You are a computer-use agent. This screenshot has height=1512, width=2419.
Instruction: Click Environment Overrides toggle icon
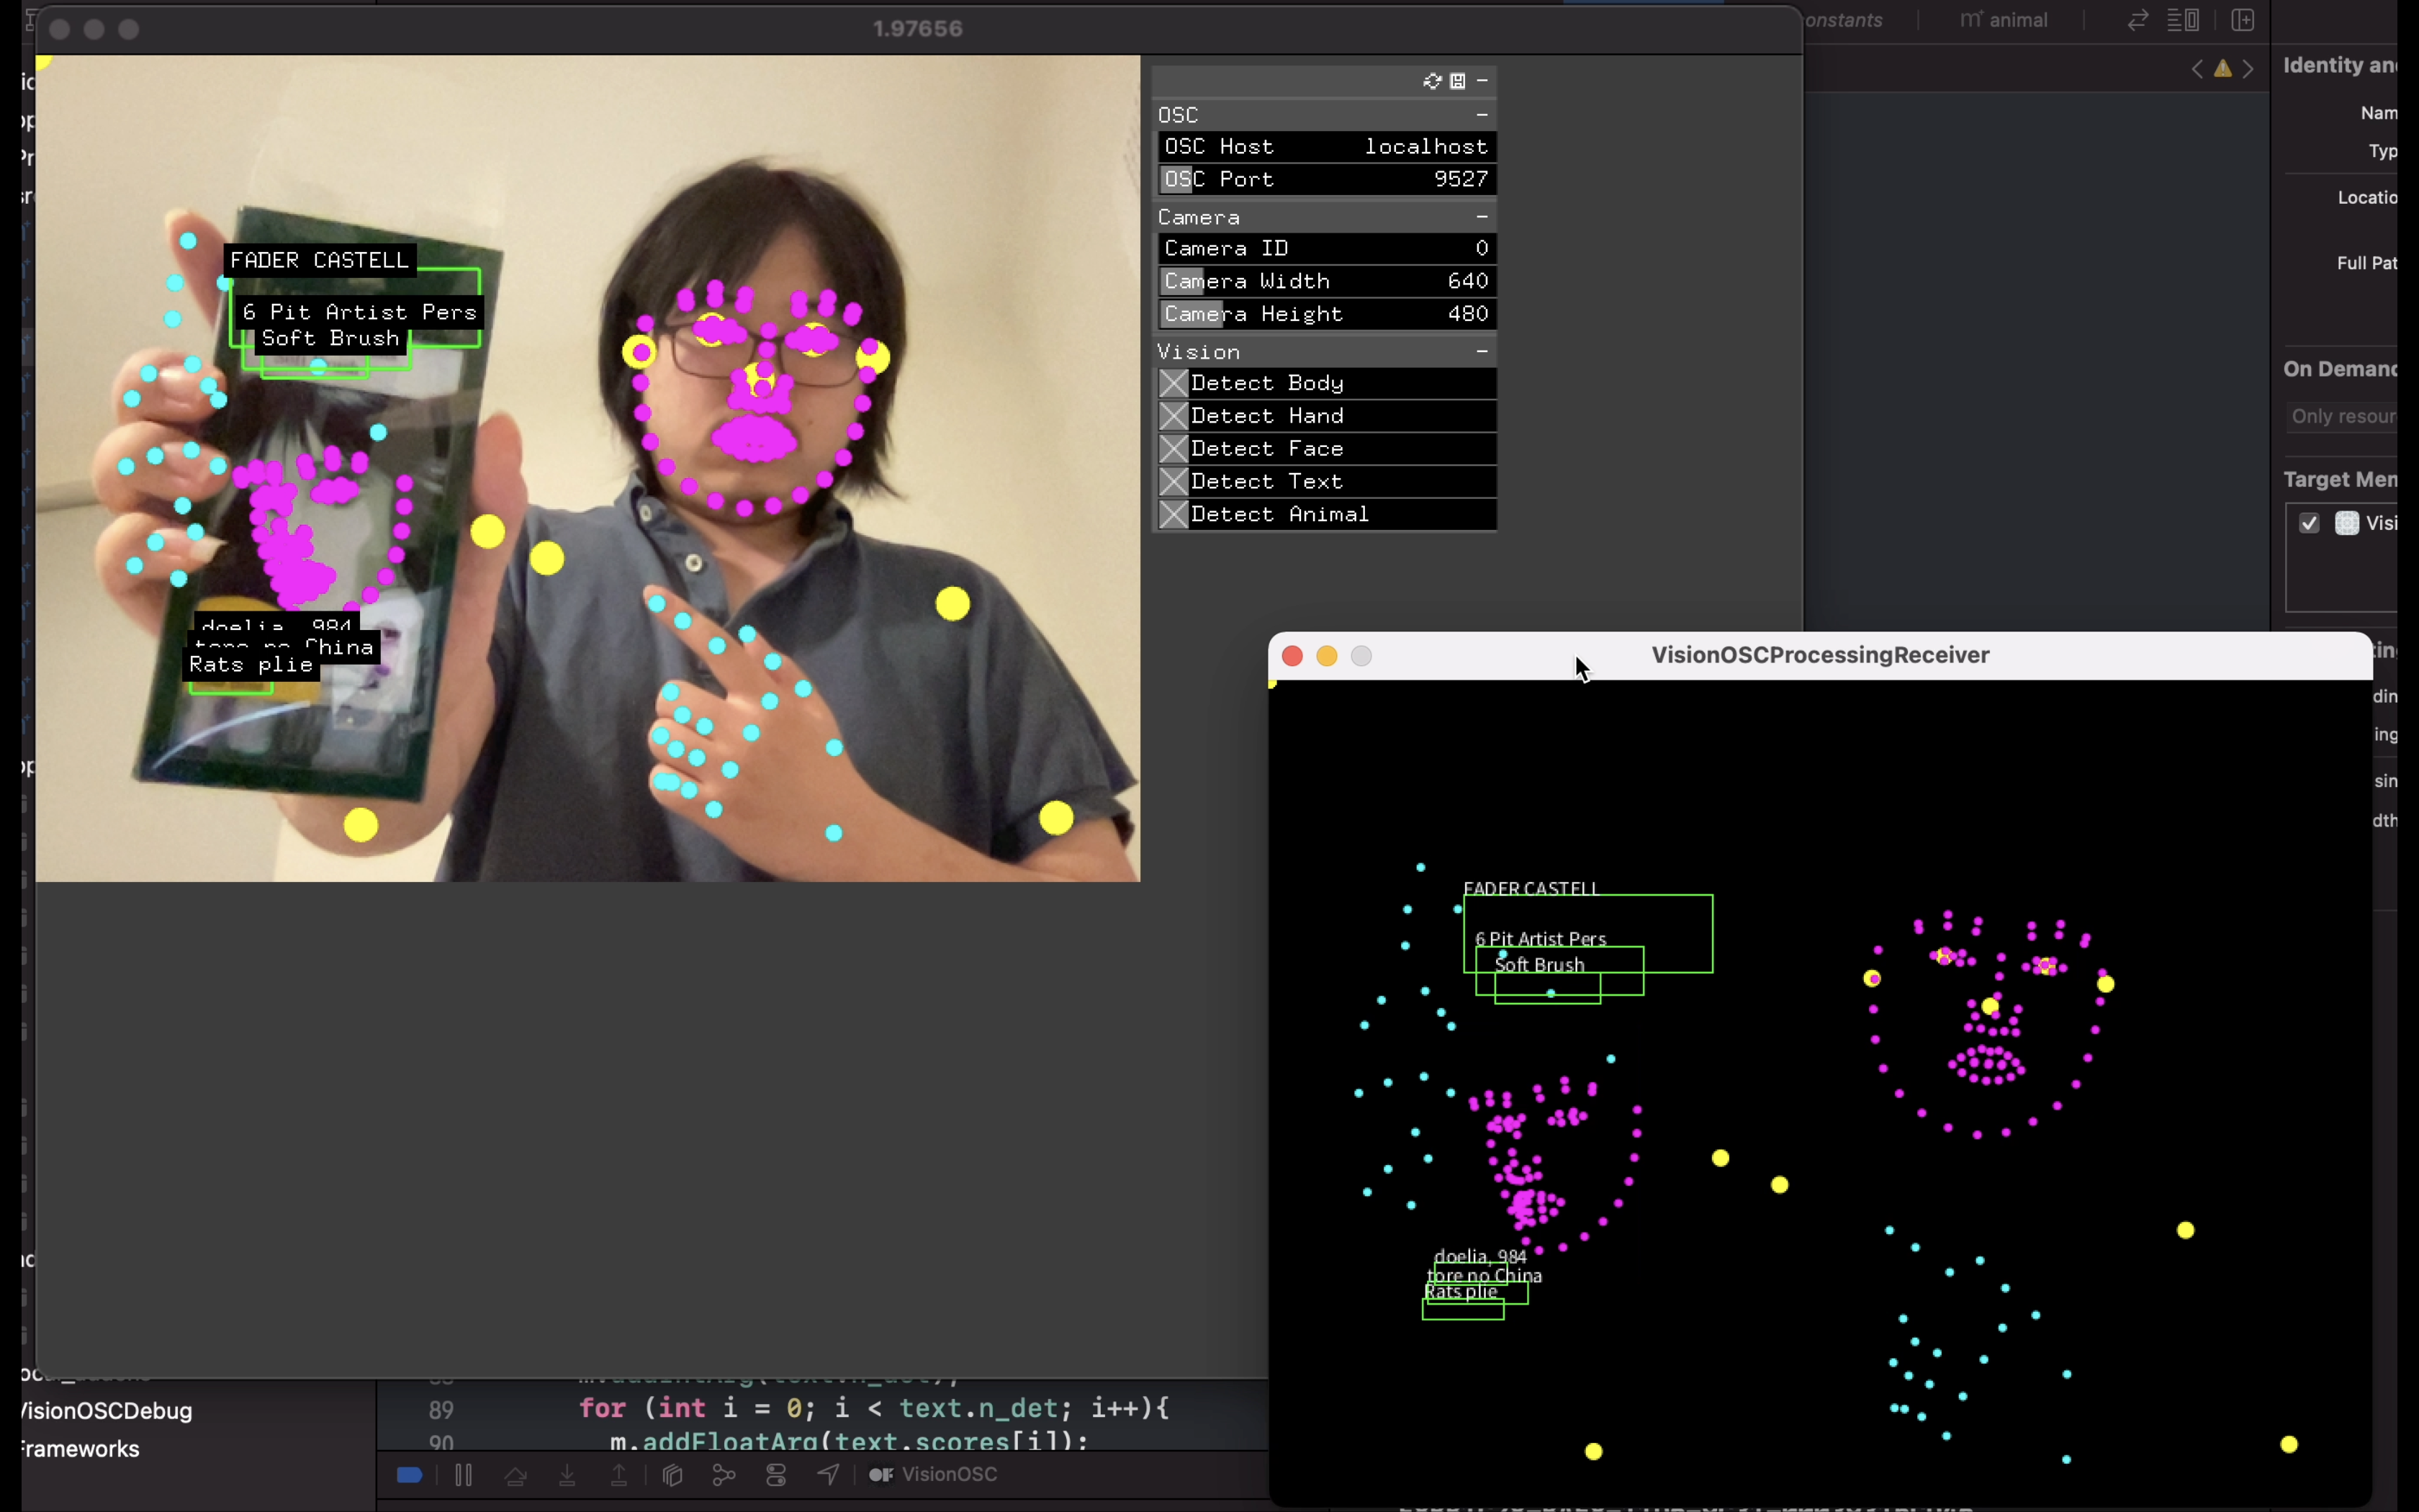(x=775, y=1475)
